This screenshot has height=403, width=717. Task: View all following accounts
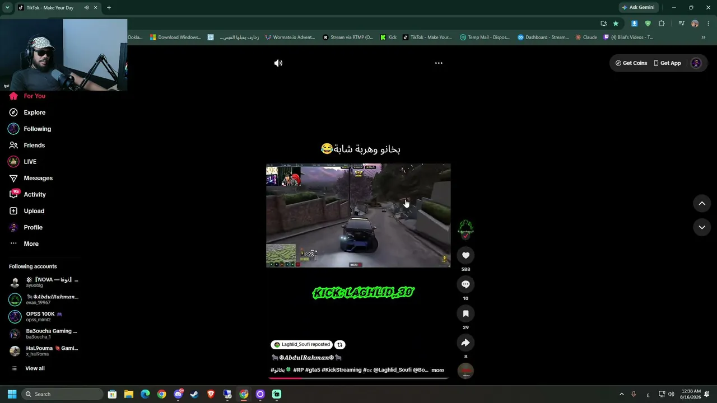pos(35,368)
